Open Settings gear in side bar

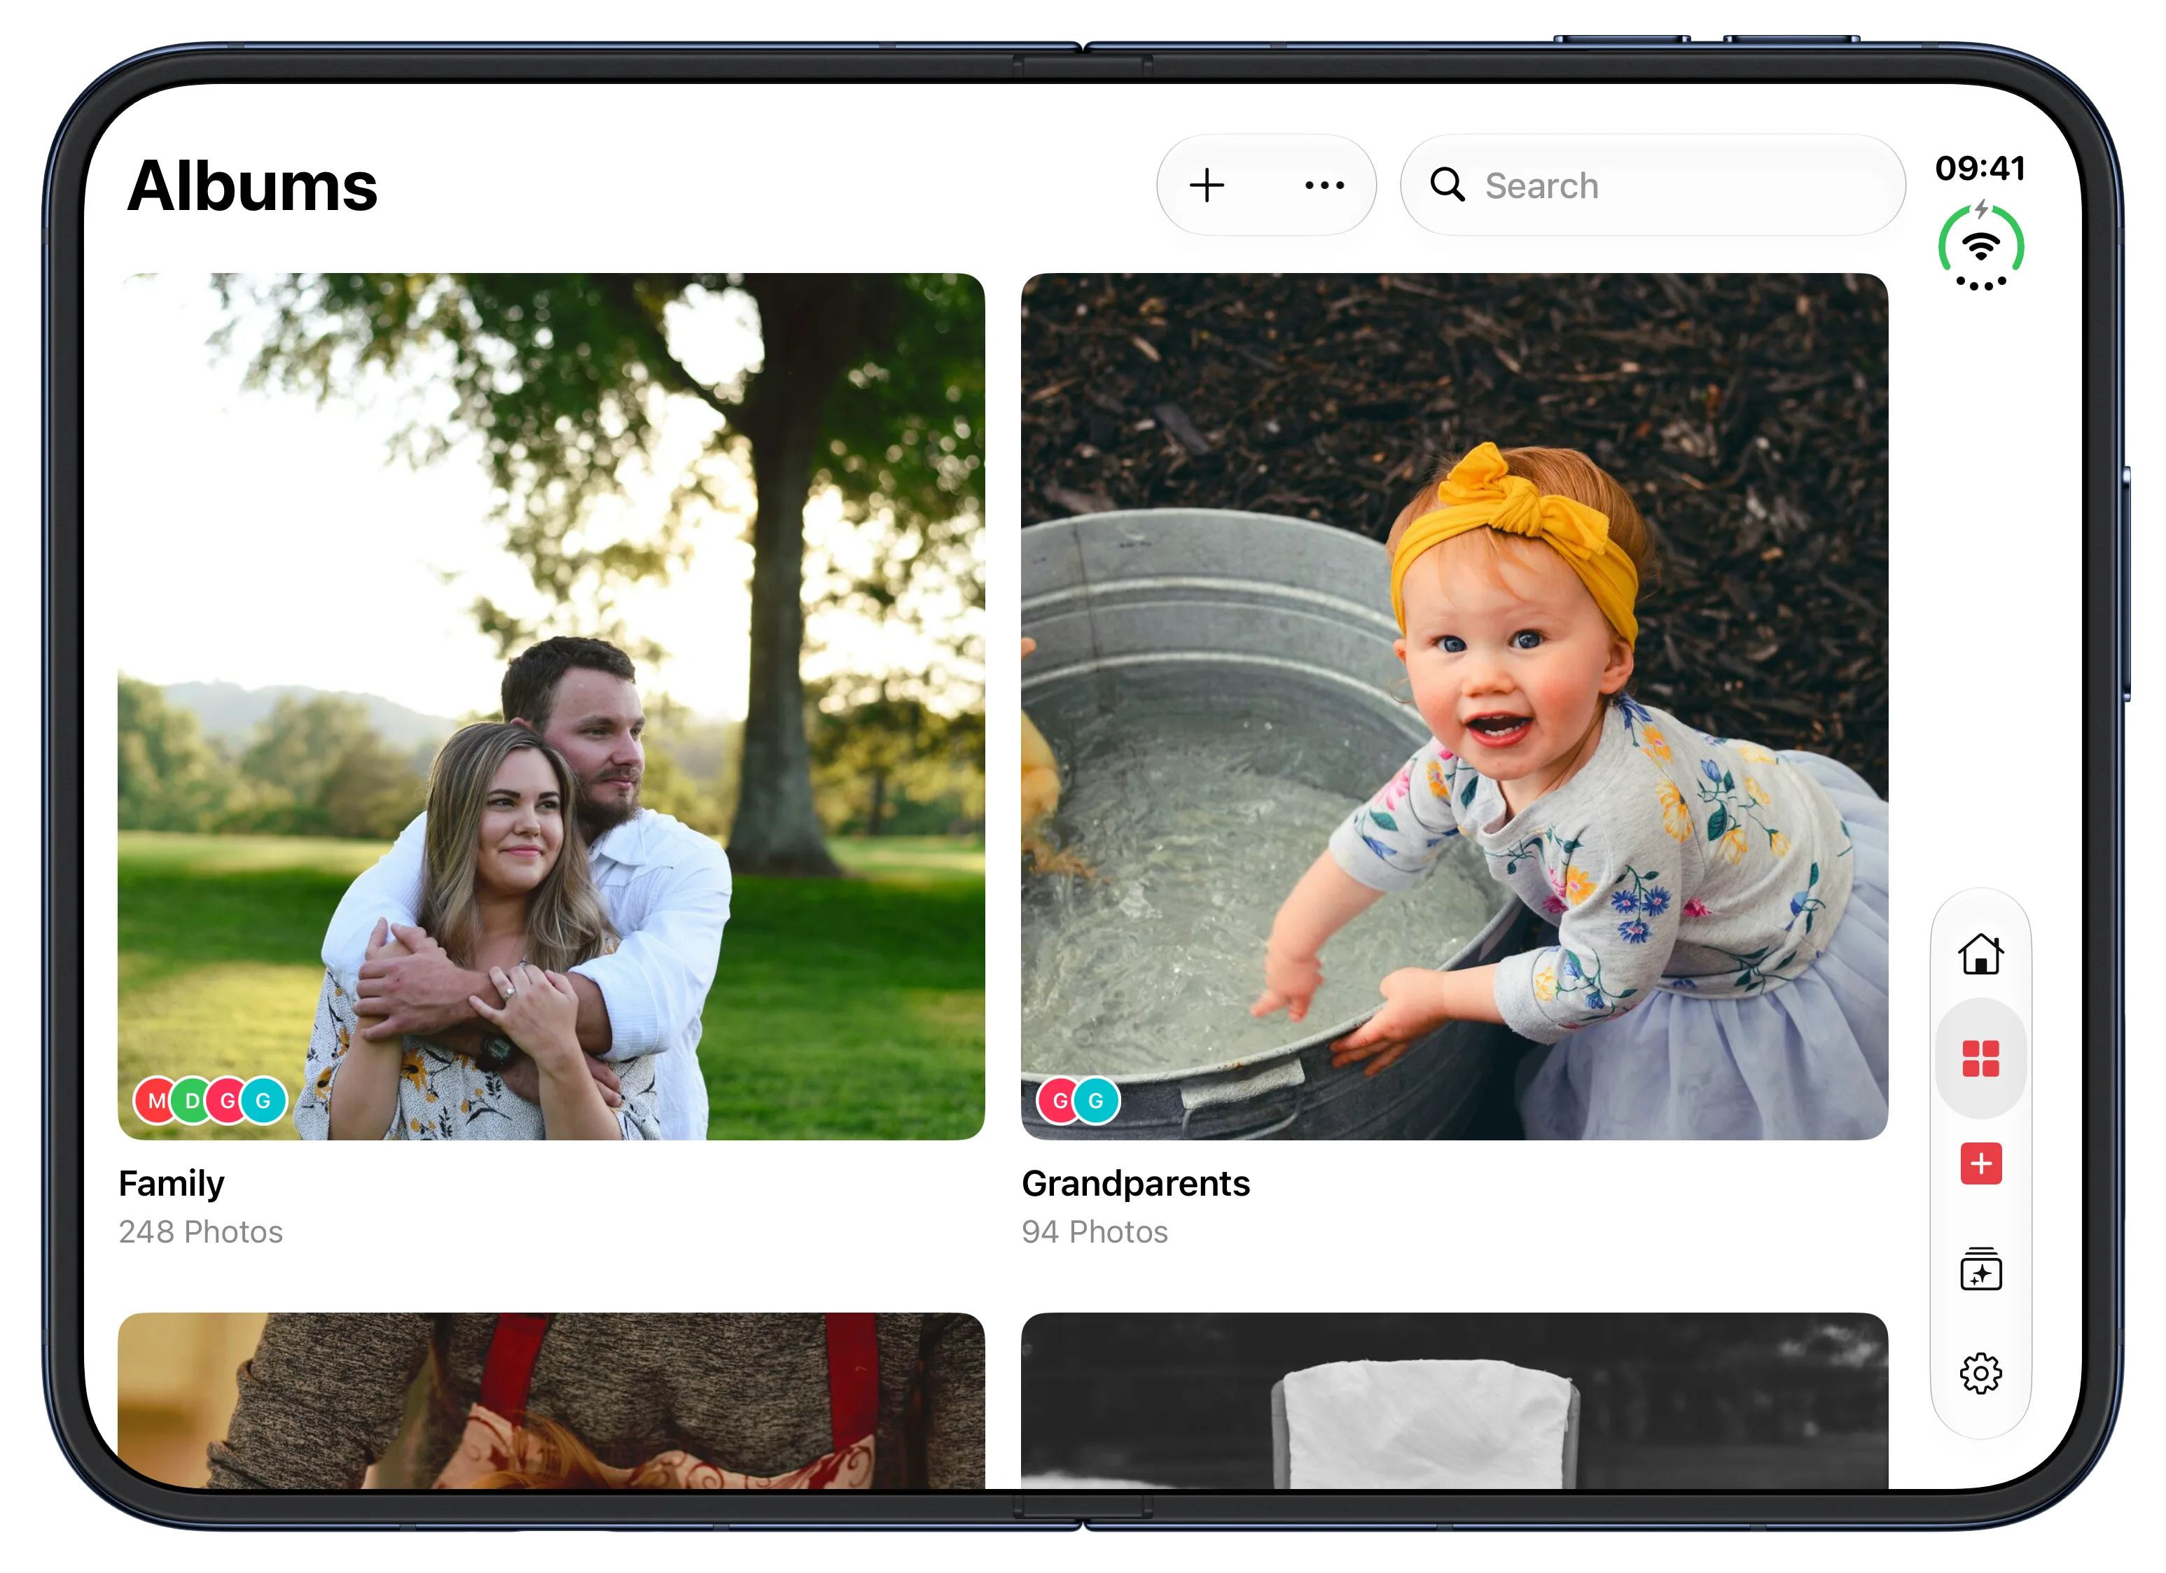tap(1980, 1373)
